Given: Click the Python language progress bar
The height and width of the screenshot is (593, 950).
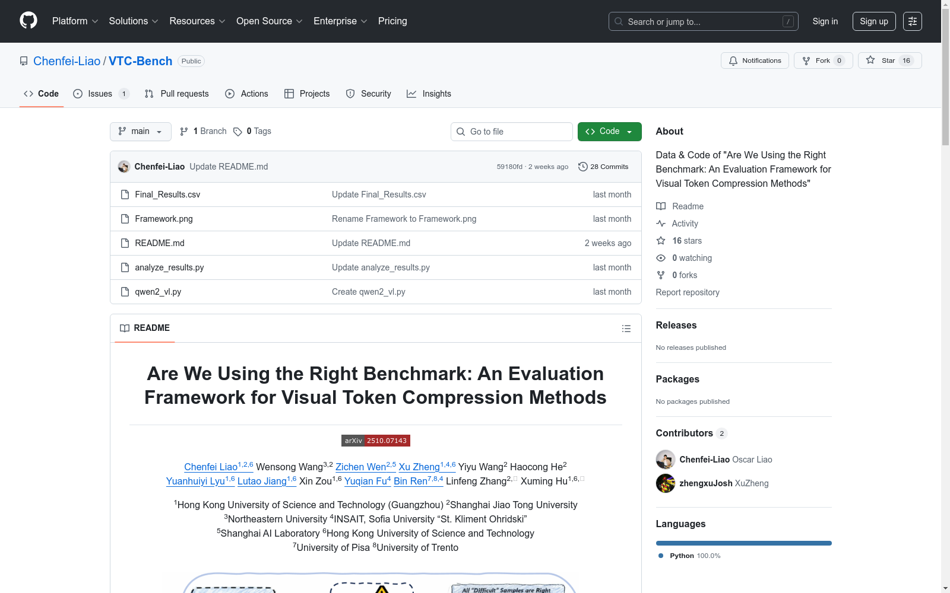Looking at the screenshot, I should [x=743, y=543].
